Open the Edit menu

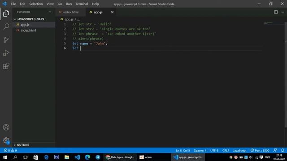22,4
